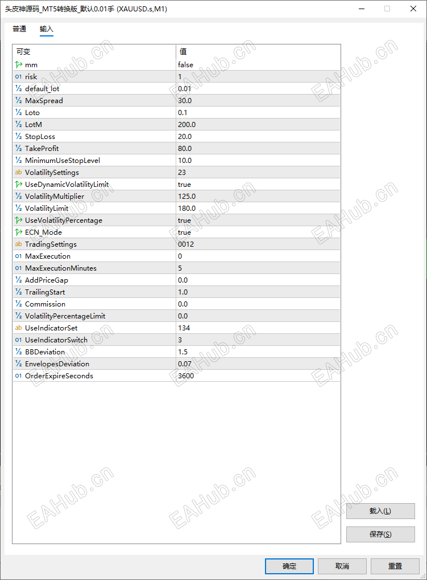Screen dimensions: 427x580
Task: Select the 输入 tab
Action: coord(47,29)
